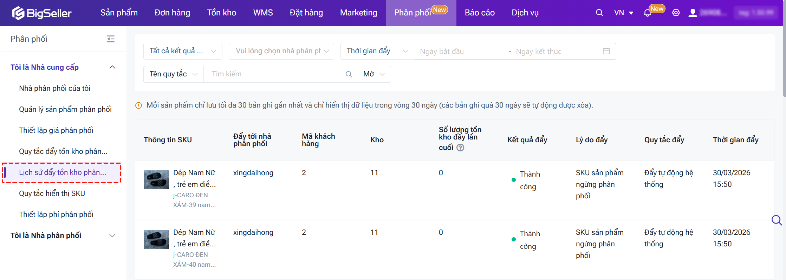Click the help icon beside Số lượng tồn kho

(x=460, y=148)
